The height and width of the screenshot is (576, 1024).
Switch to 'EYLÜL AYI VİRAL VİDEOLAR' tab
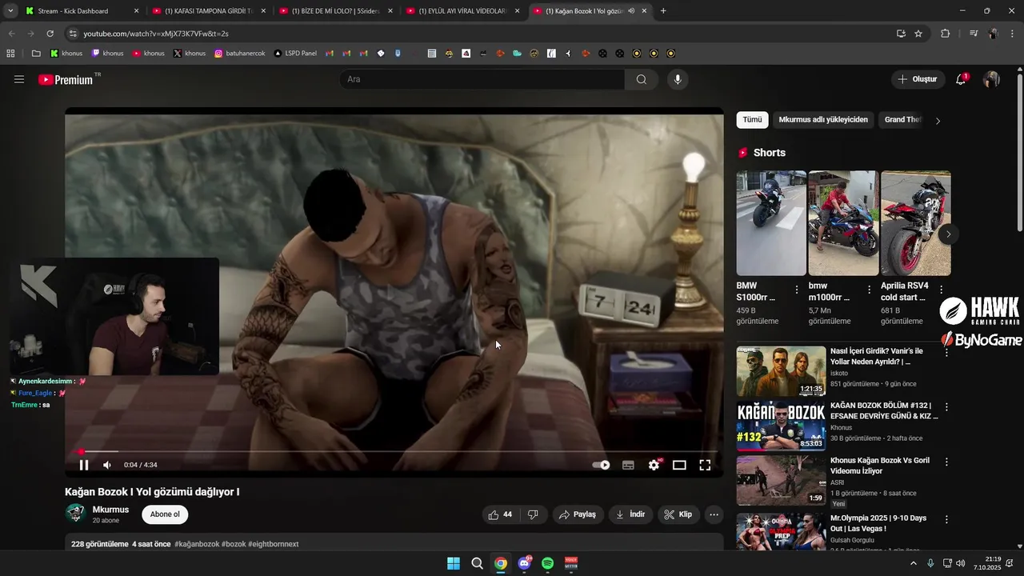[462, 11]
